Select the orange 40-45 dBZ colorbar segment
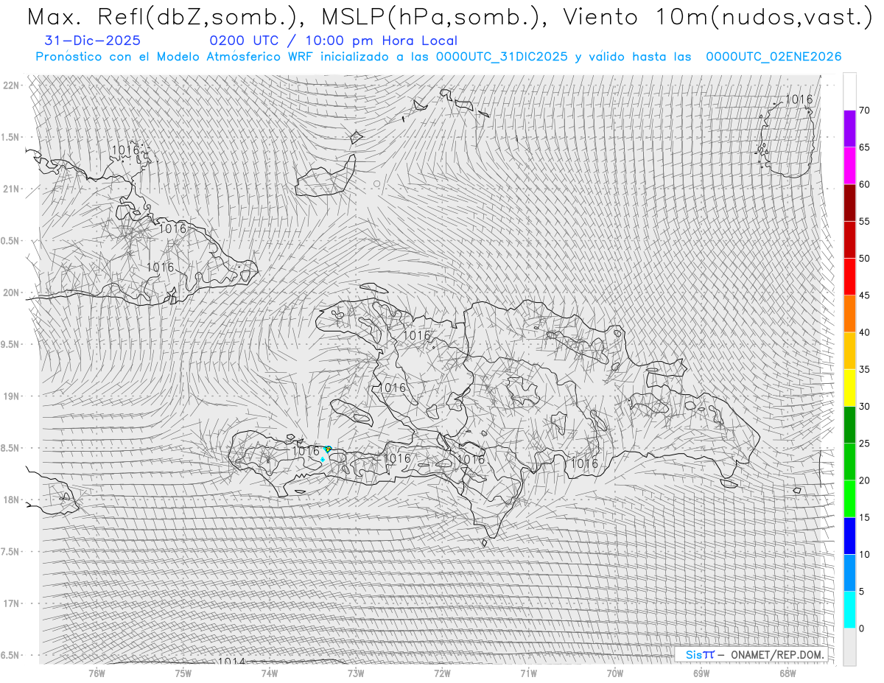Viewport: 884px width, 683px height. coord(849,314)
